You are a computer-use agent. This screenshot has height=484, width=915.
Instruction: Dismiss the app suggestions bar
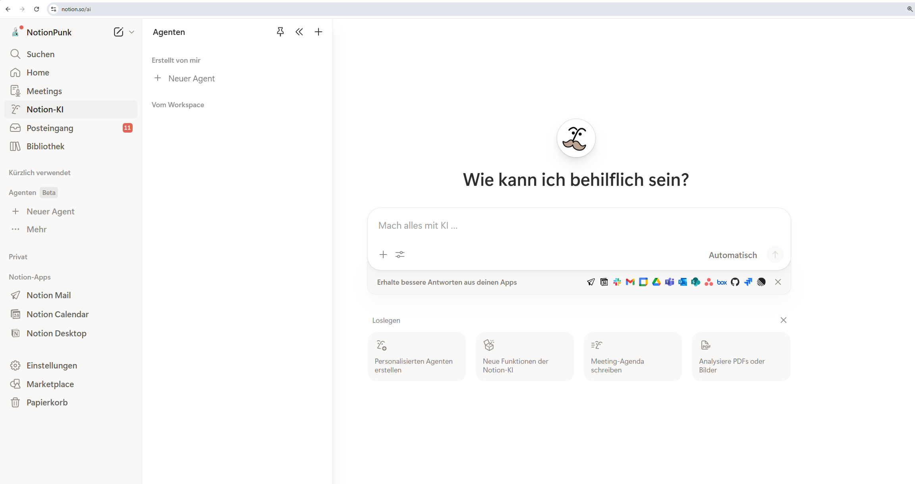coord(778,282)
